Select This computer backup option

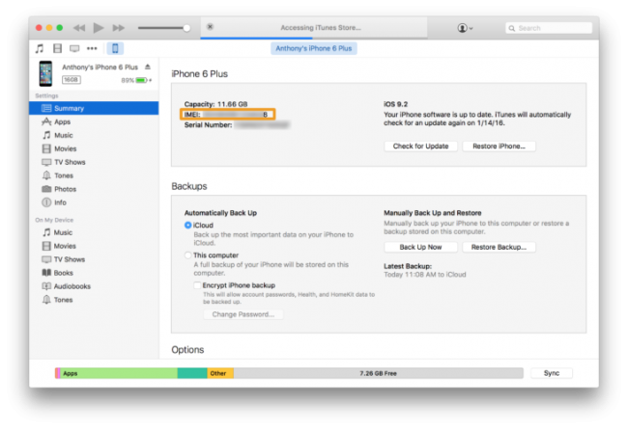(187, 255)
